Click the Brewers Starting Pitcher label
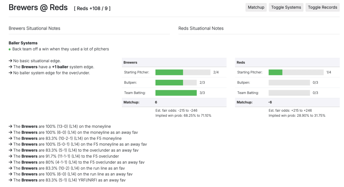This screenshot has height=187, width=344. pos(136,72)
